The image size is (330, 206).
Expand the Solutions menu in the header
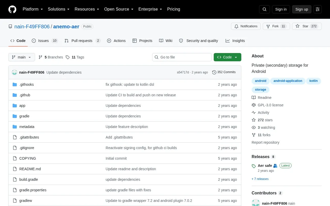(59, 9)
